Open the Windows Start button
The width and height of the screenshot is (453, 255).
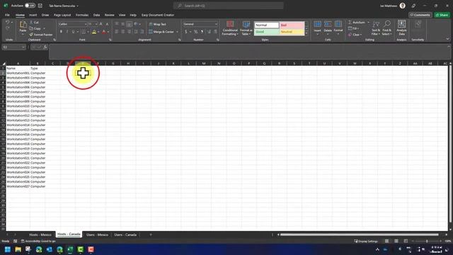pos(8,249)
